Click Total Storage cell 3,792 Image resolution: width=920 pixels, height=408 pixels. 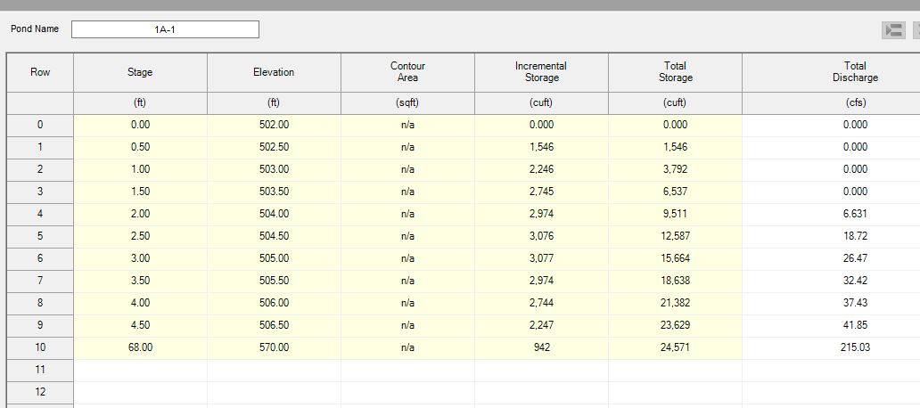(676, 169)
